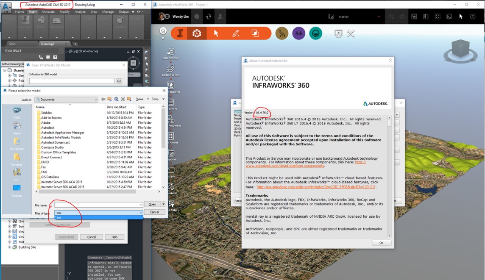Open the cube model tools in InfraWorks
Screen dimensions: 485x280
[x=197, y=33]
